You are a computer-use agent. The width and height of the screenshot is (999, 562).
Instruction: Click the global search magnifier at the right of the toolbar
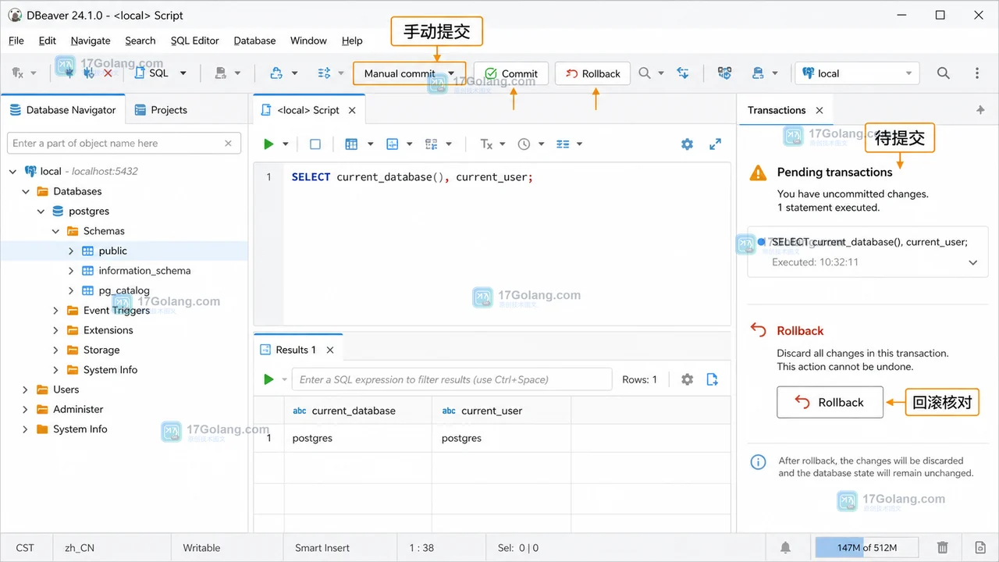tap(944, 73)
